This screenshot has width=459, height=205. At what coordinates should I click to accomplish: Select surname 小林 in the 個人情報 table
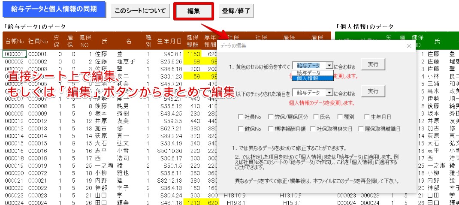pos(434,76)
